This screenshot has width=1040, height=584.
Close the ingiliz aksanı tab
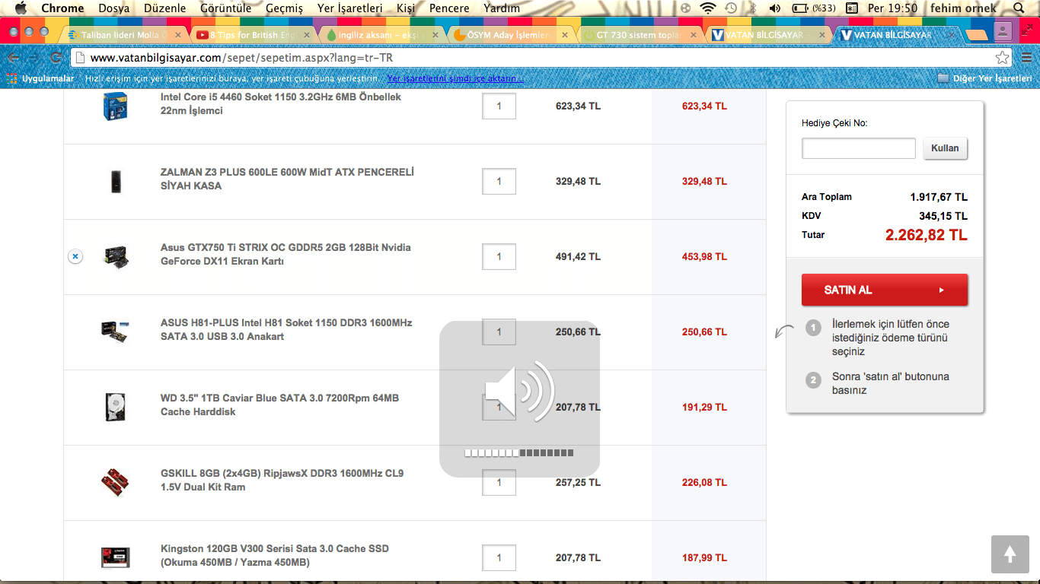(436, 35)
